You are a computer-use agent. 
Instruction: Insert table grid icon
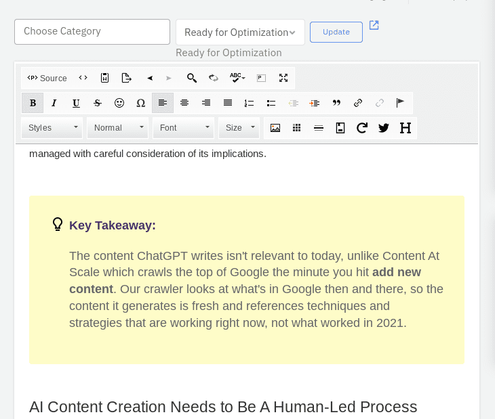297,128
